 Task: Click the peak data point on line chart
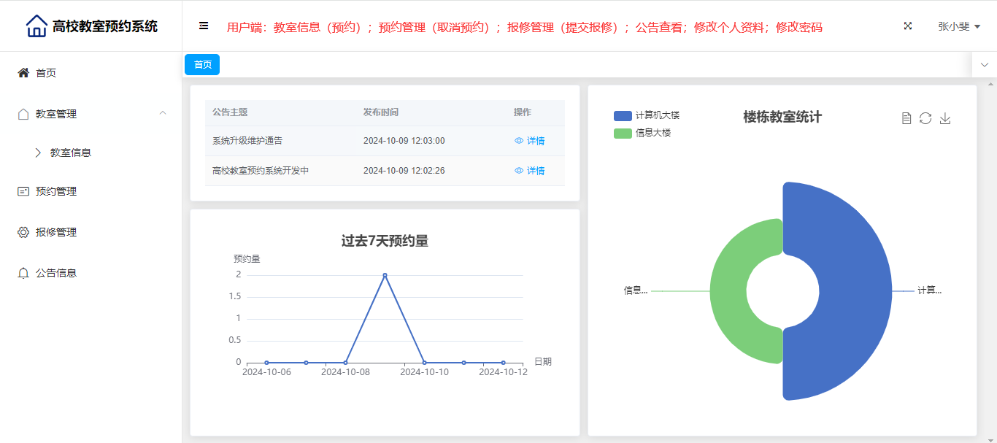[385, 275]
